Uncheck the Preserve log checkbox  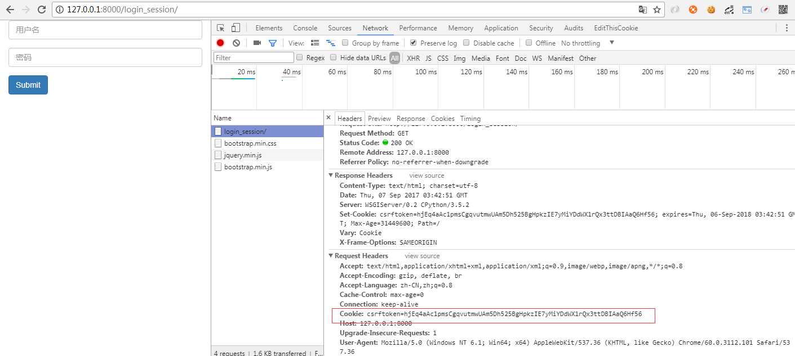[413, 43]
